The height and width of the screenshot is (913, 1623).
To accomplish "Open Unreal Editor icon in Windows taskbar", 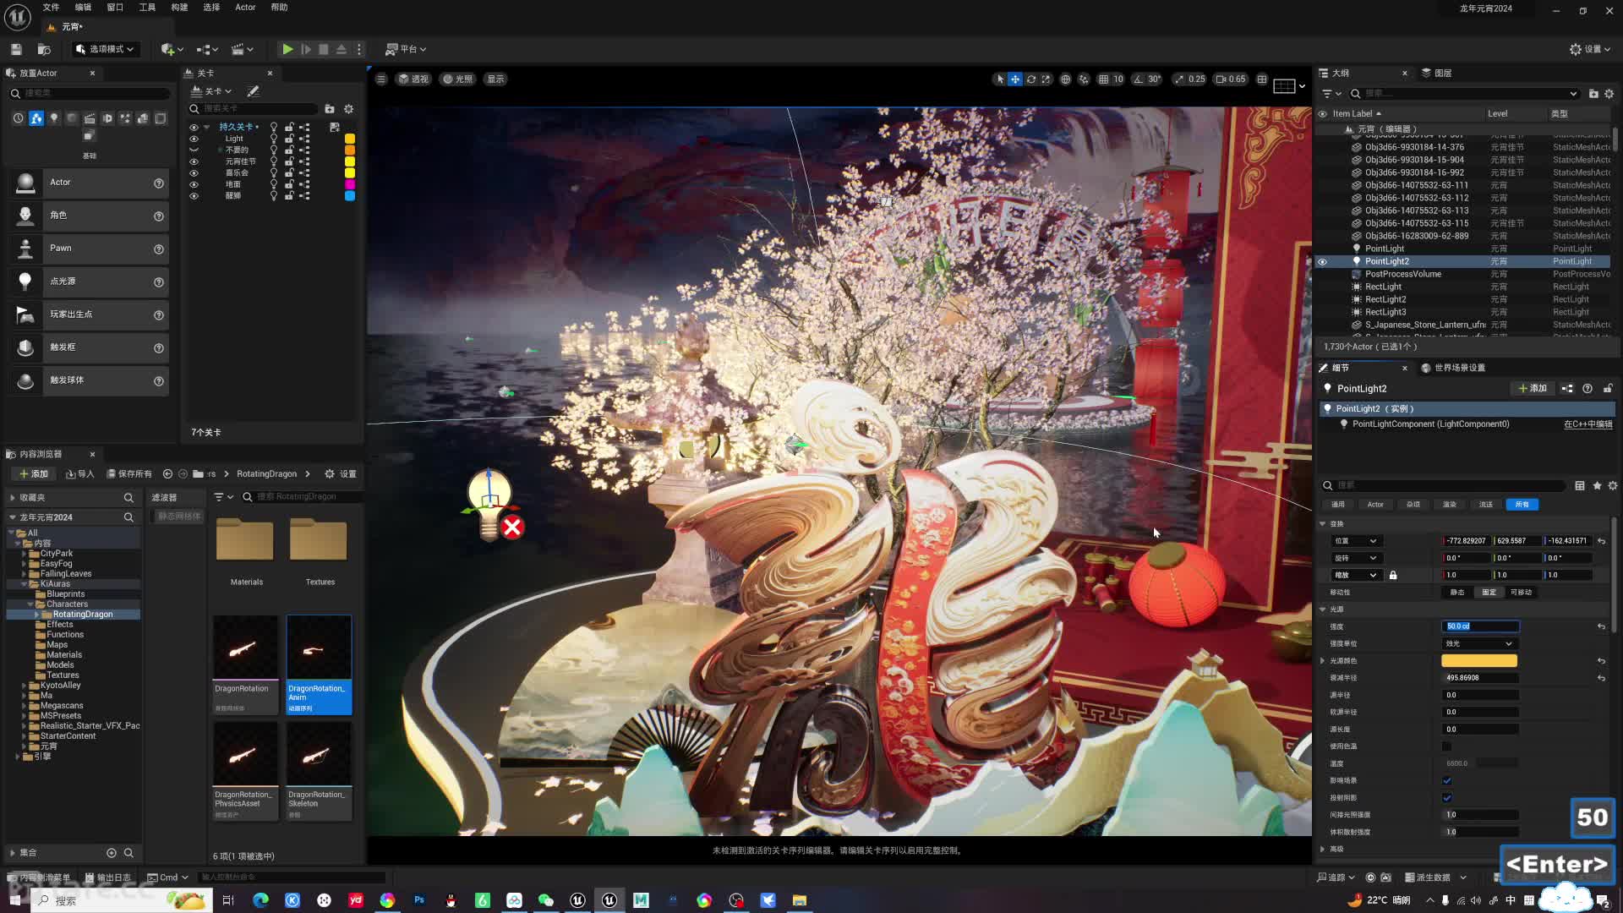I will click(609, 900).
